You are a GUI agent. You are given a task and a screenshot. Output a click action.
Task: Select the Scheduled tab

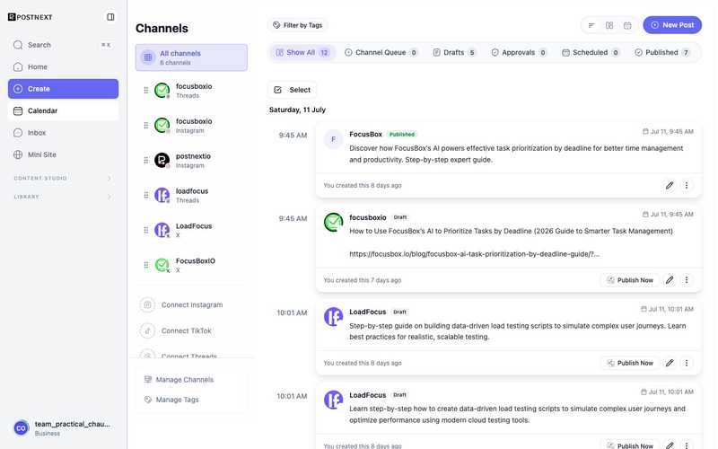point(591,53)
